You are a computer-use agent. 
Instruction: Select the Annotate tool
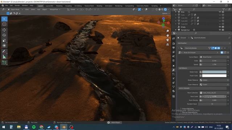click(x=4, y=51)
